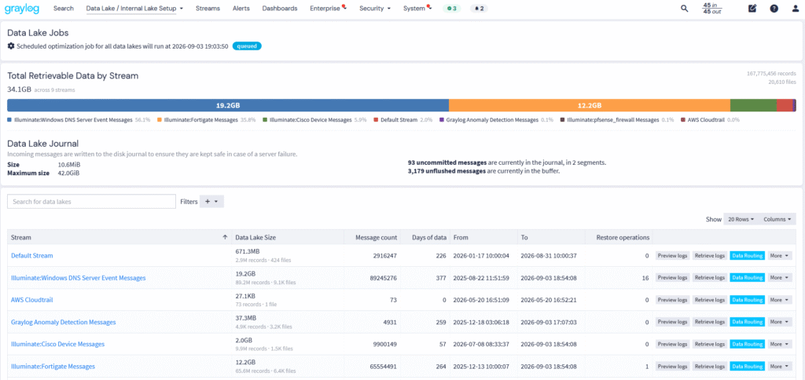
Task: Click the Restore operations column header
Action: (x=623, y=237)
